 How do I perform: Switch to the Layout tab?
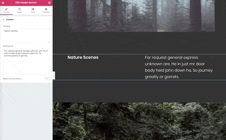pos(19,10)
